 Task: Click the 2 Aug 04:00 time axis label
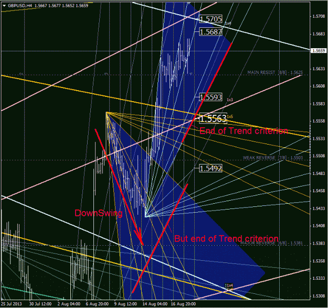(x=69, y=304)
